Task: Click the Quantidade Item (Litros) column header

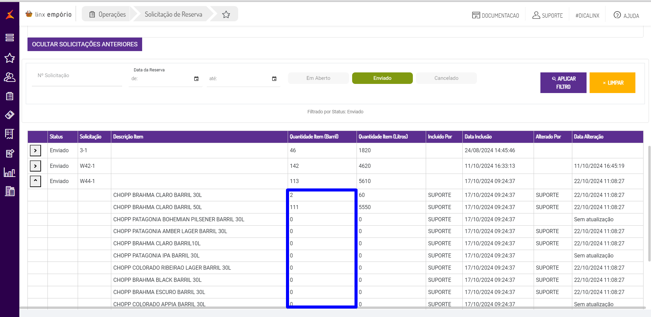Action: click(x=391, y=137)
